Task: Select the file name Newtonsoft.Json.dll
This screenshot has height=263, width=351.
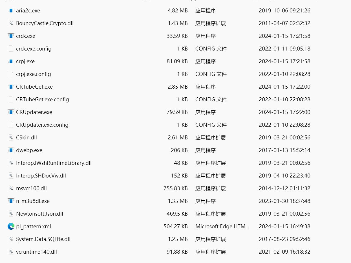Action: [39, 214]
